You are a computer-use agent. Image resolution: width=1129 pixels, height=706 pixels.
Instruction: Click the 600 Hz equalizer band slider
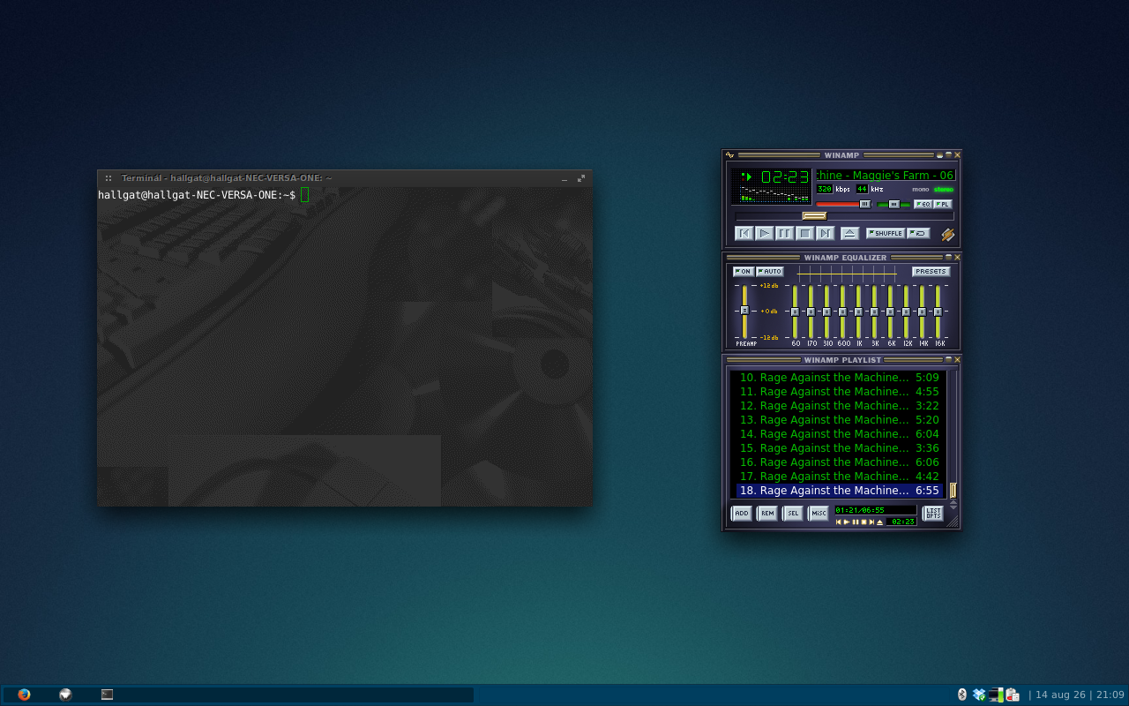[842, 312]
